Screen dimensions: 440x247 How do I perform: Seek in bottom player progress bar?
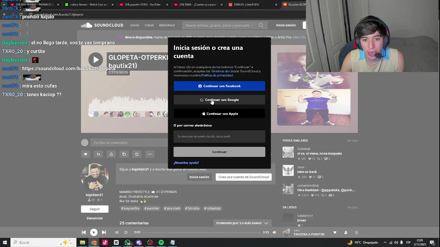(202, 232)
